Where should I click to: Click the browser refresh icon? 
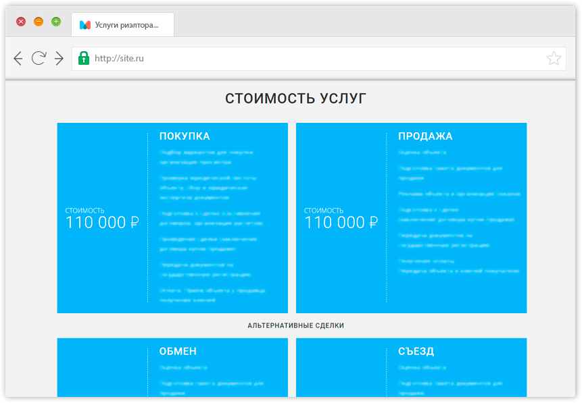[x=39, y=59]
